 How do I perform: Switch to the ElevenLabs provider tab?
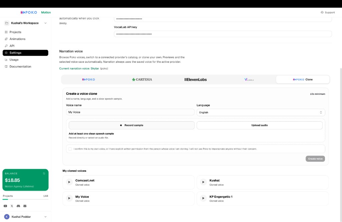coord(195,79)
